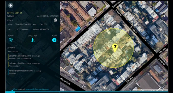
Task: Click the time 03:06:39 (00:06:39)
Action: tap(23, 24)
